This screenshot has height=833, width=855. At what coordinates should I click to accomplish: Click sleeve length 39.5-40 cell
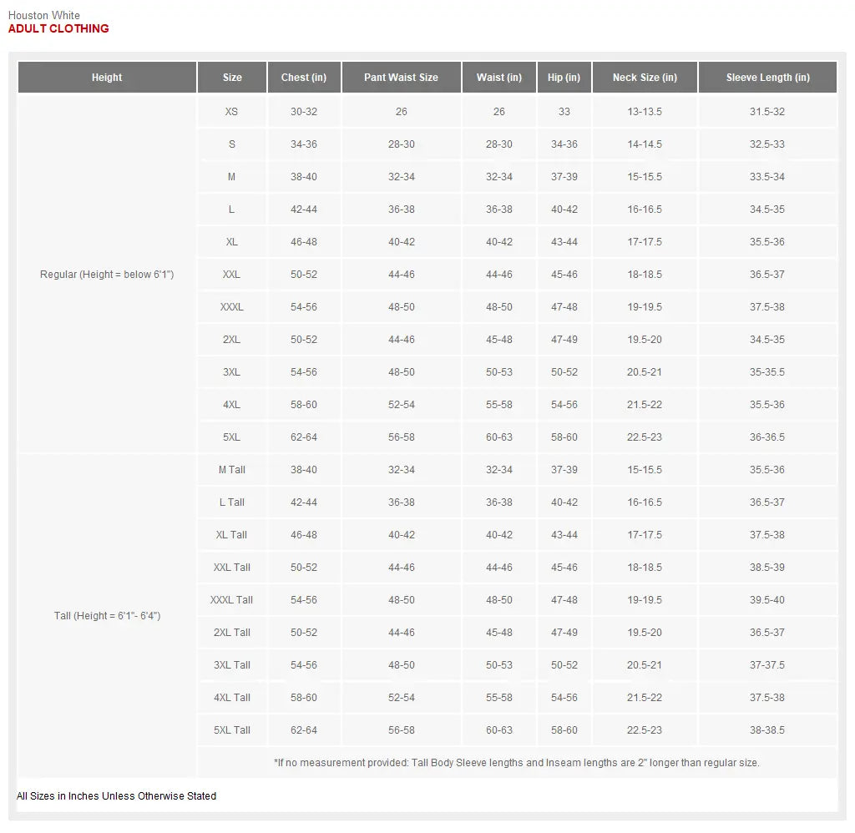pos(767,600)
